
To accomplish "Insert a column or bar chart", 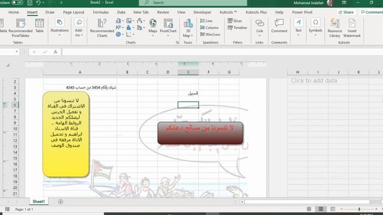I will (119, 21).
